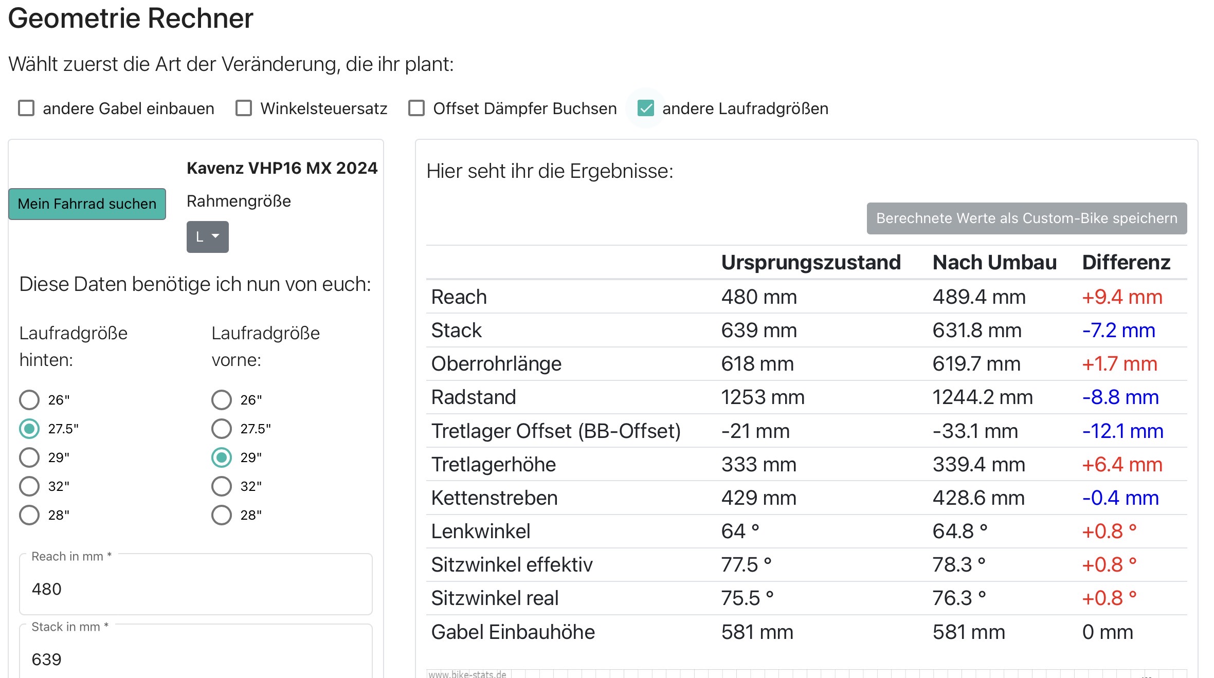This screenshot has height=678, width=1214.
Task: Select 32" front wheel radio button
Action: (222, 486)
